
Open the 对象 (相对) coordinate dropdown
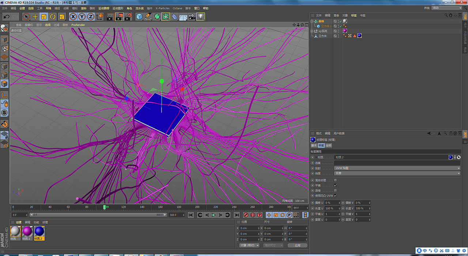[249, 245]
